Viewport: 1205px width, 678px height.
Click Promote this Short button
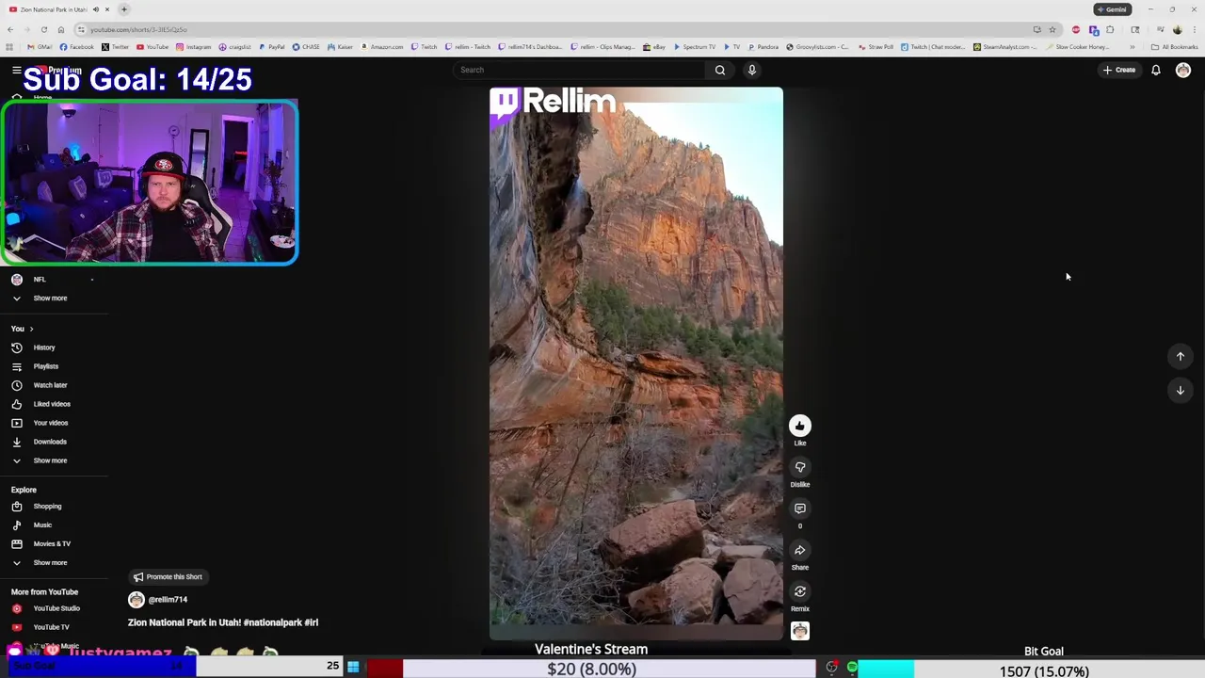[x=168, y=576]
